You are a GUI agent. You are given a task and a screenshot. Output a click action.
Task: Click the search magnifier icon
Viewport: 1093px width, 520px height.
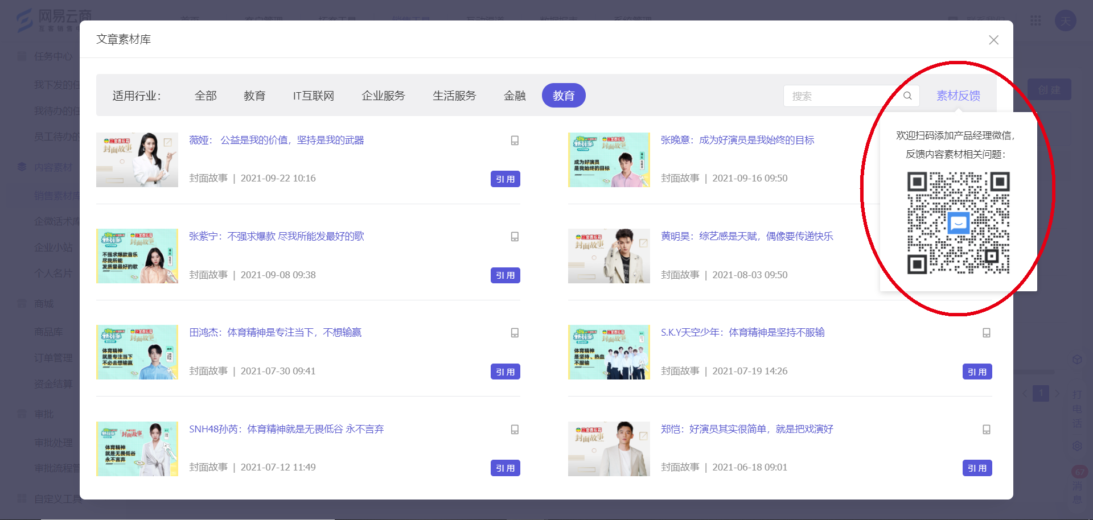[907, 96]
